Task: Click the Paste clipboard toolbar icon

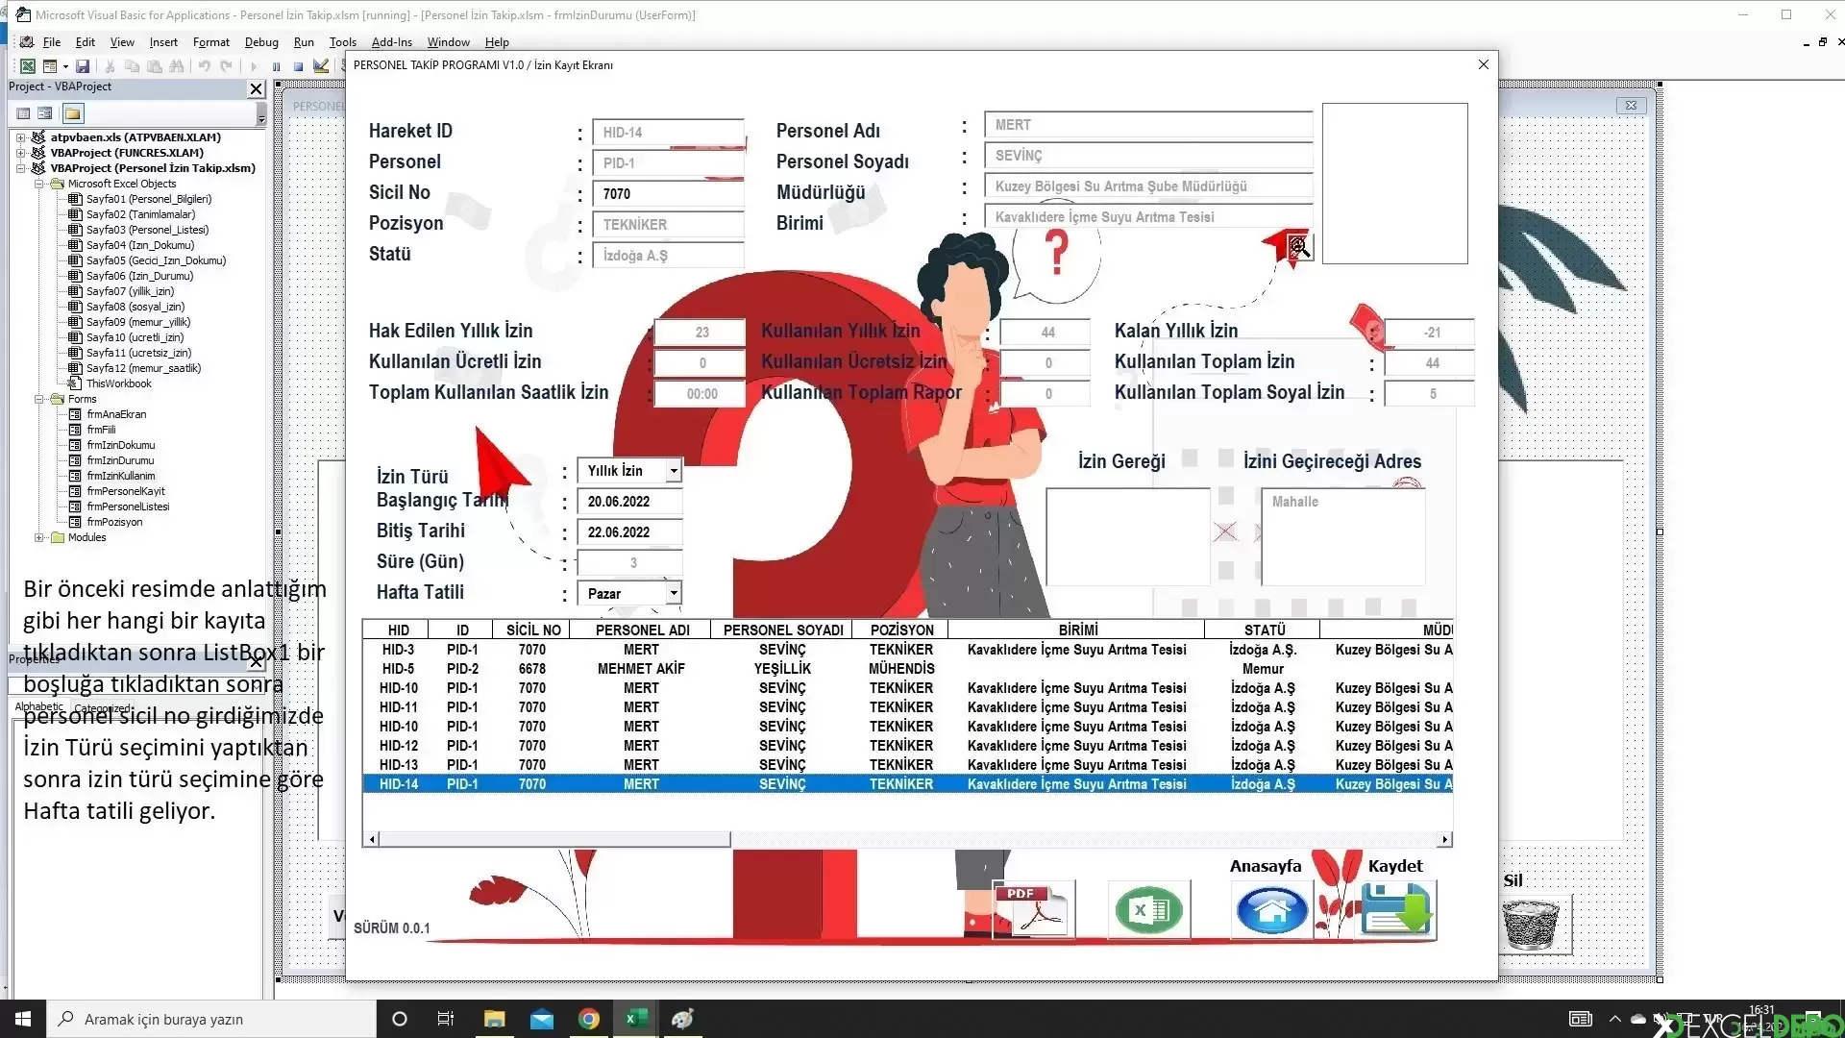Action: 154,66
